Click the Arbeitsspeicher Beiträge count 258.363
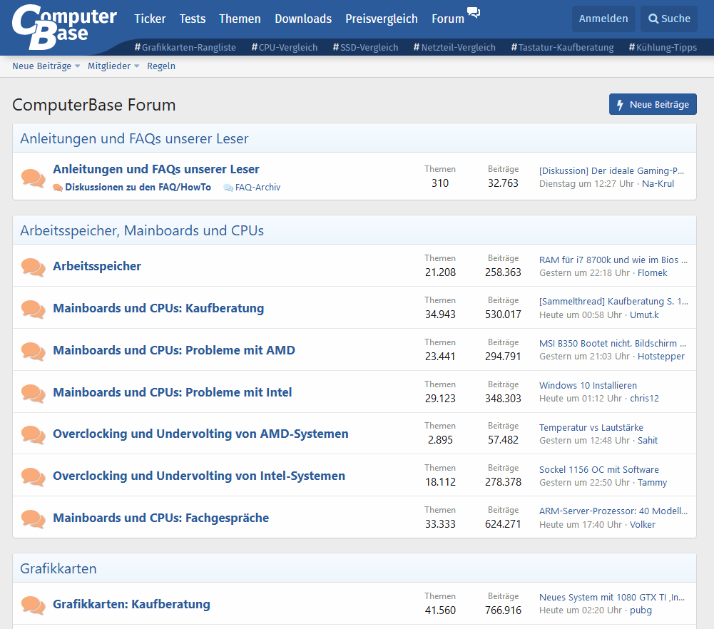 (503, 272)
